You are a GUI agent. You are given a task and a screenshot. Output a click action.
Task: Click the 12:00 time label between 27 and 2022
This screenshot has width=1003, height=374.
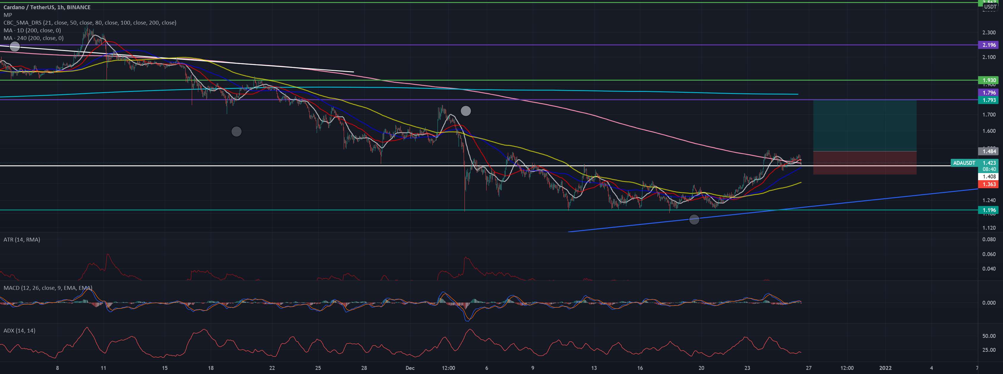coord(847,368)
